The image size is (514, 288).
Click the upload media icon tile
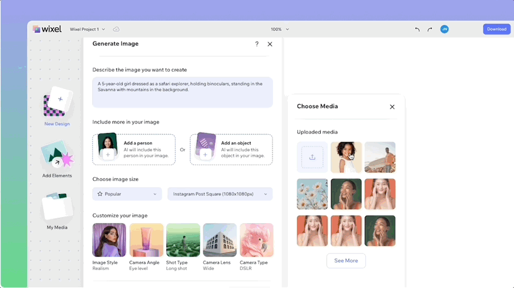(312, 157)
